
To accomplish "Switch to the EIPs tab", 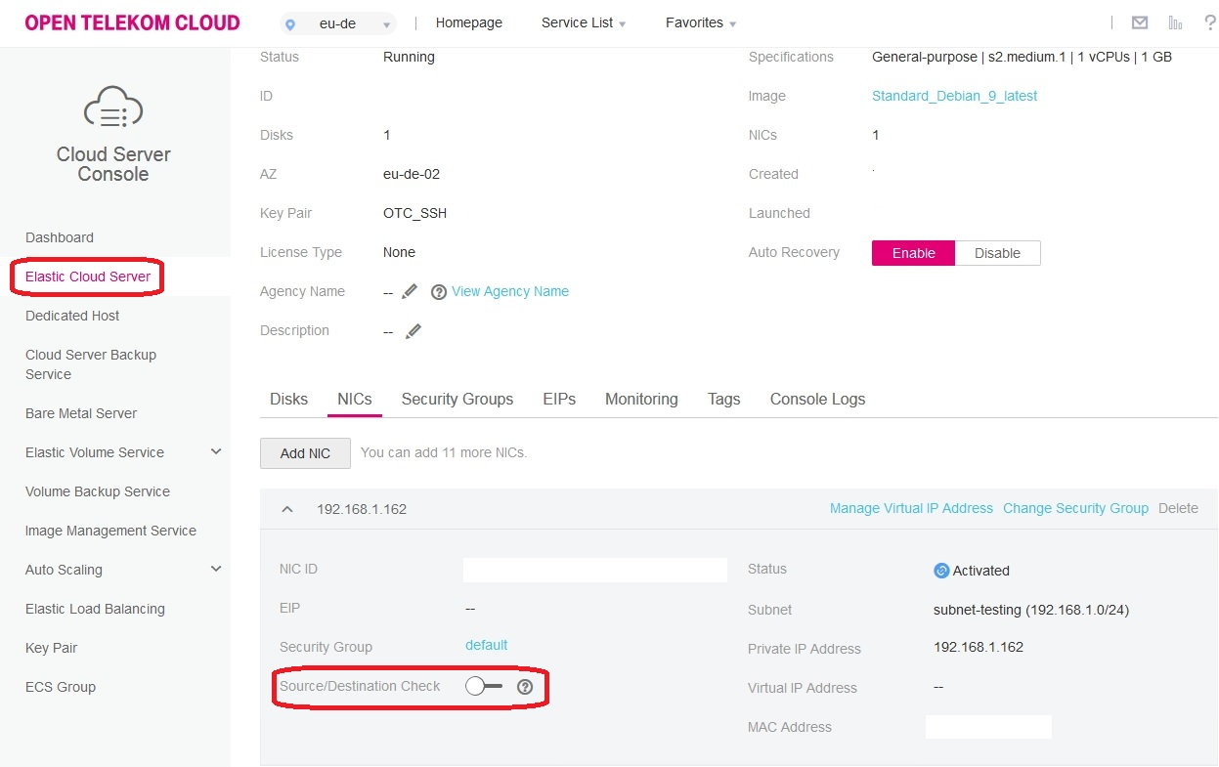I will coord(559,399).
